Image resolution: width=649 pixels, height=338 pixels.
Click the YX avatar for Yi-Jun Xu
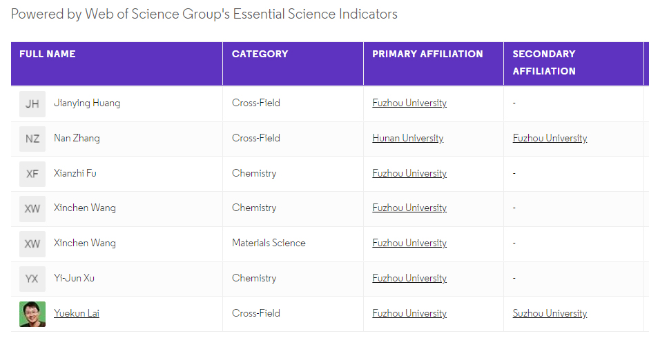point(32,279)
